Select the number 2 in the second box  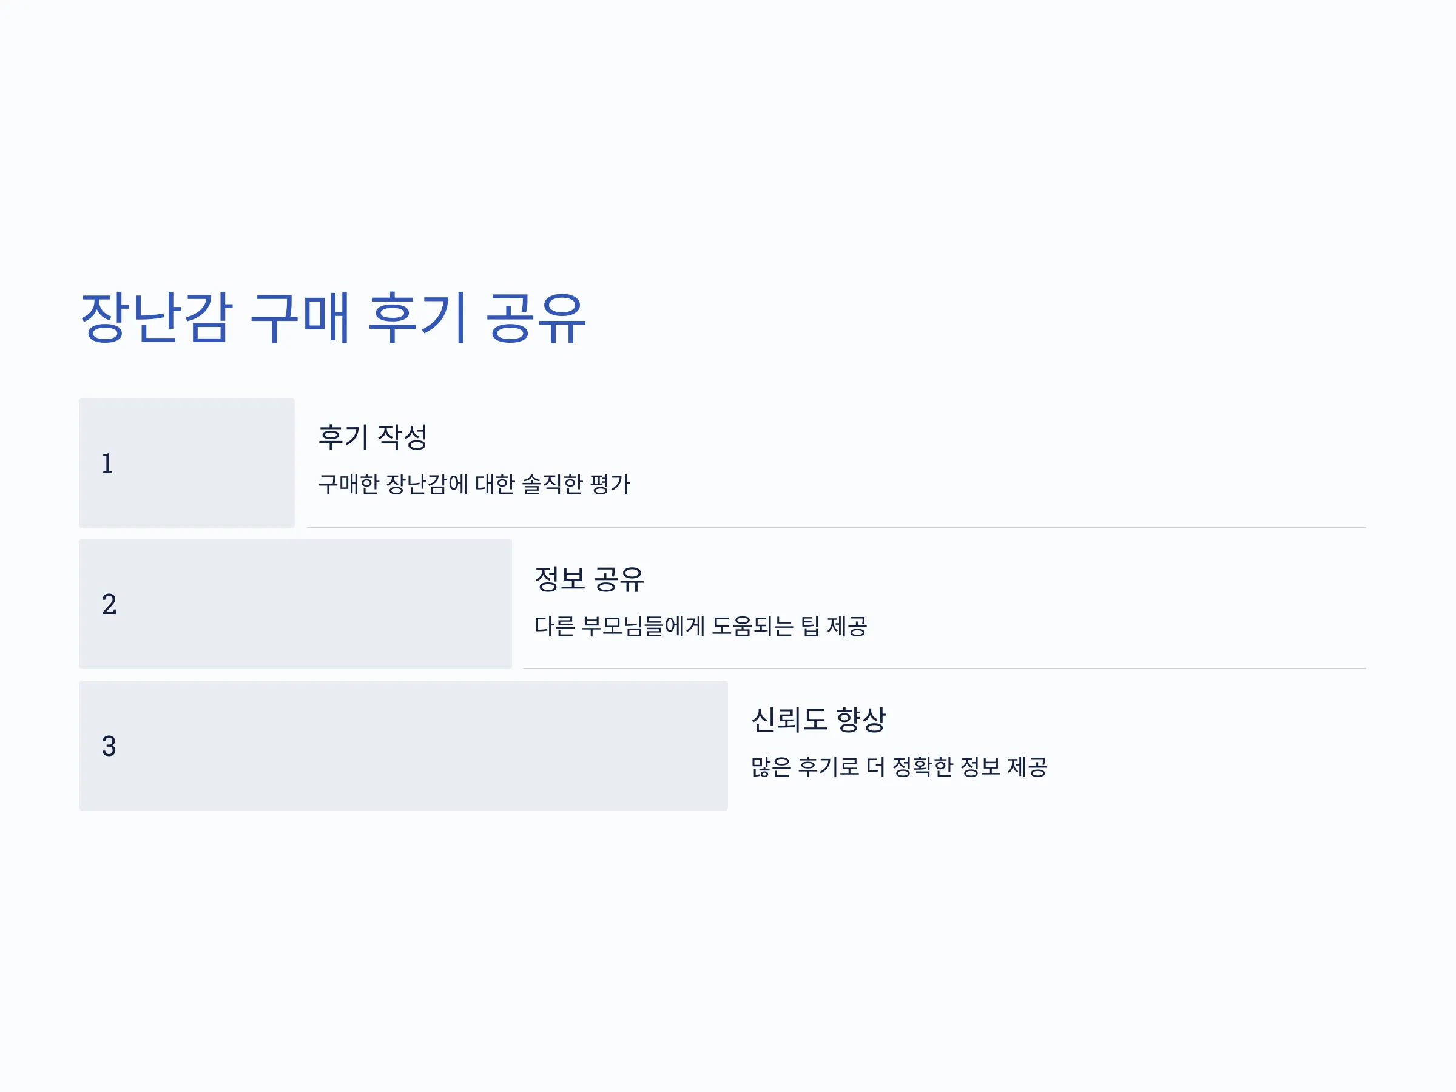point(109,604)
